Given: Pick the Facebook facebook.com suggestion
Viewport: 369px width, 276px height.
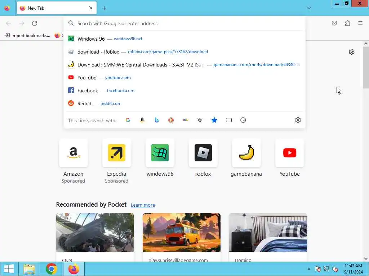Looking at the screenshot, I should coord(185,90).
